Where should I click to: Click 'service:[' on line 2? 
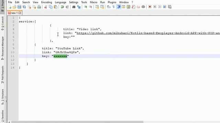(27, 22)
